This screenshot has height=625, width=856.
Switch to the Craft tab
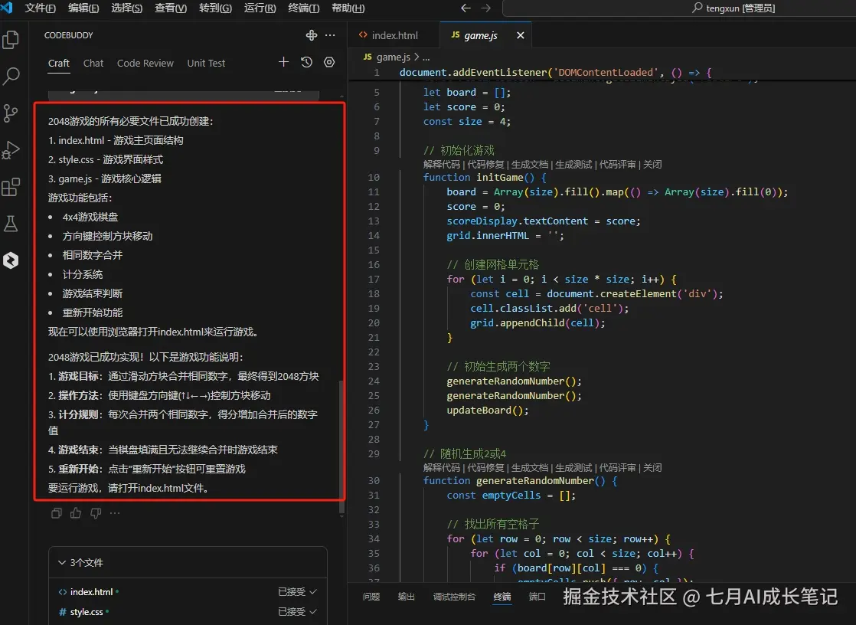58,63
